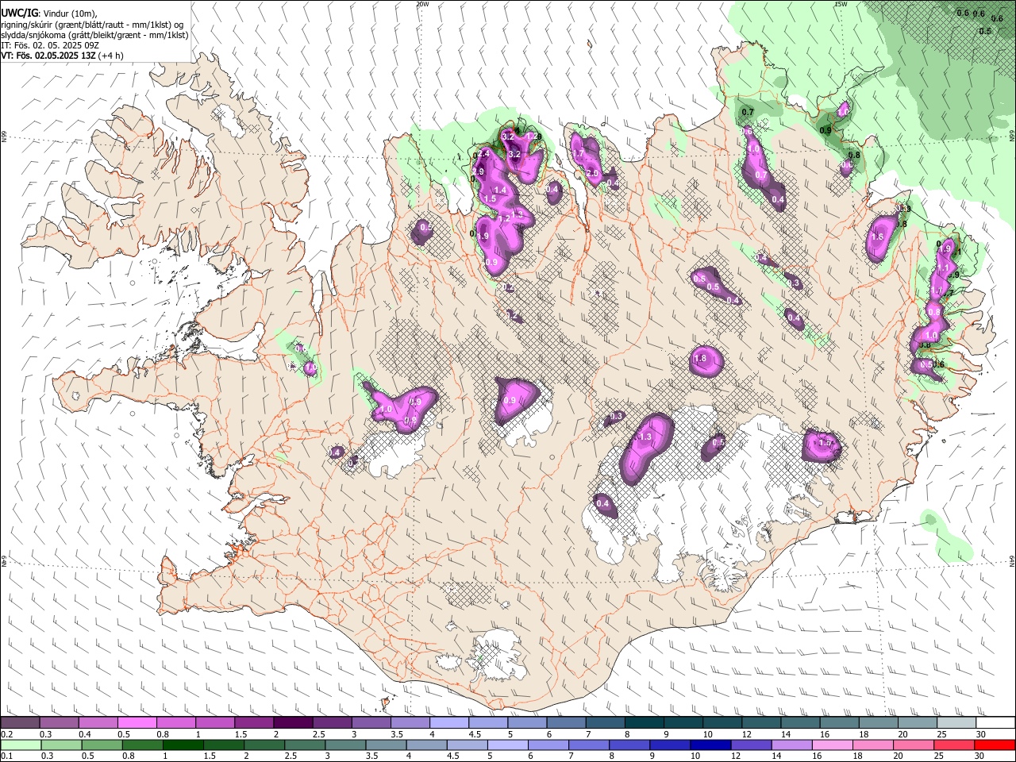Viewport: 1016px width, 762px height.
Task: Click the white upper legend swatch at 30
Action: point(995,723)
